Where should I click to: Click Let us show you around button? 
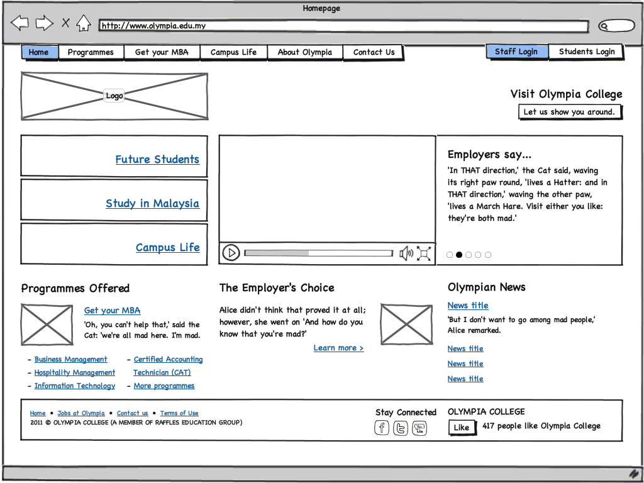[570, 112]
